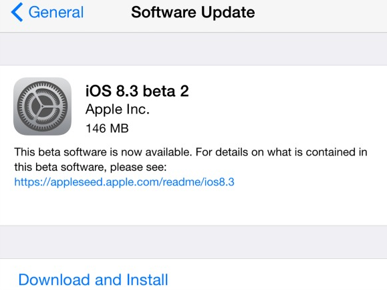Tap the 146 MB file size text
This screenshot has height=297, width=387.
[x=107, y=128]
